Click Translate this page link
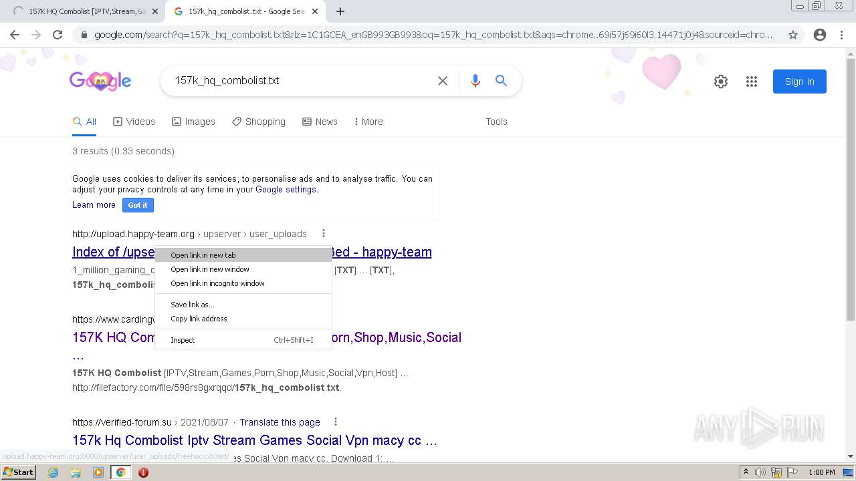 (280, 422)
